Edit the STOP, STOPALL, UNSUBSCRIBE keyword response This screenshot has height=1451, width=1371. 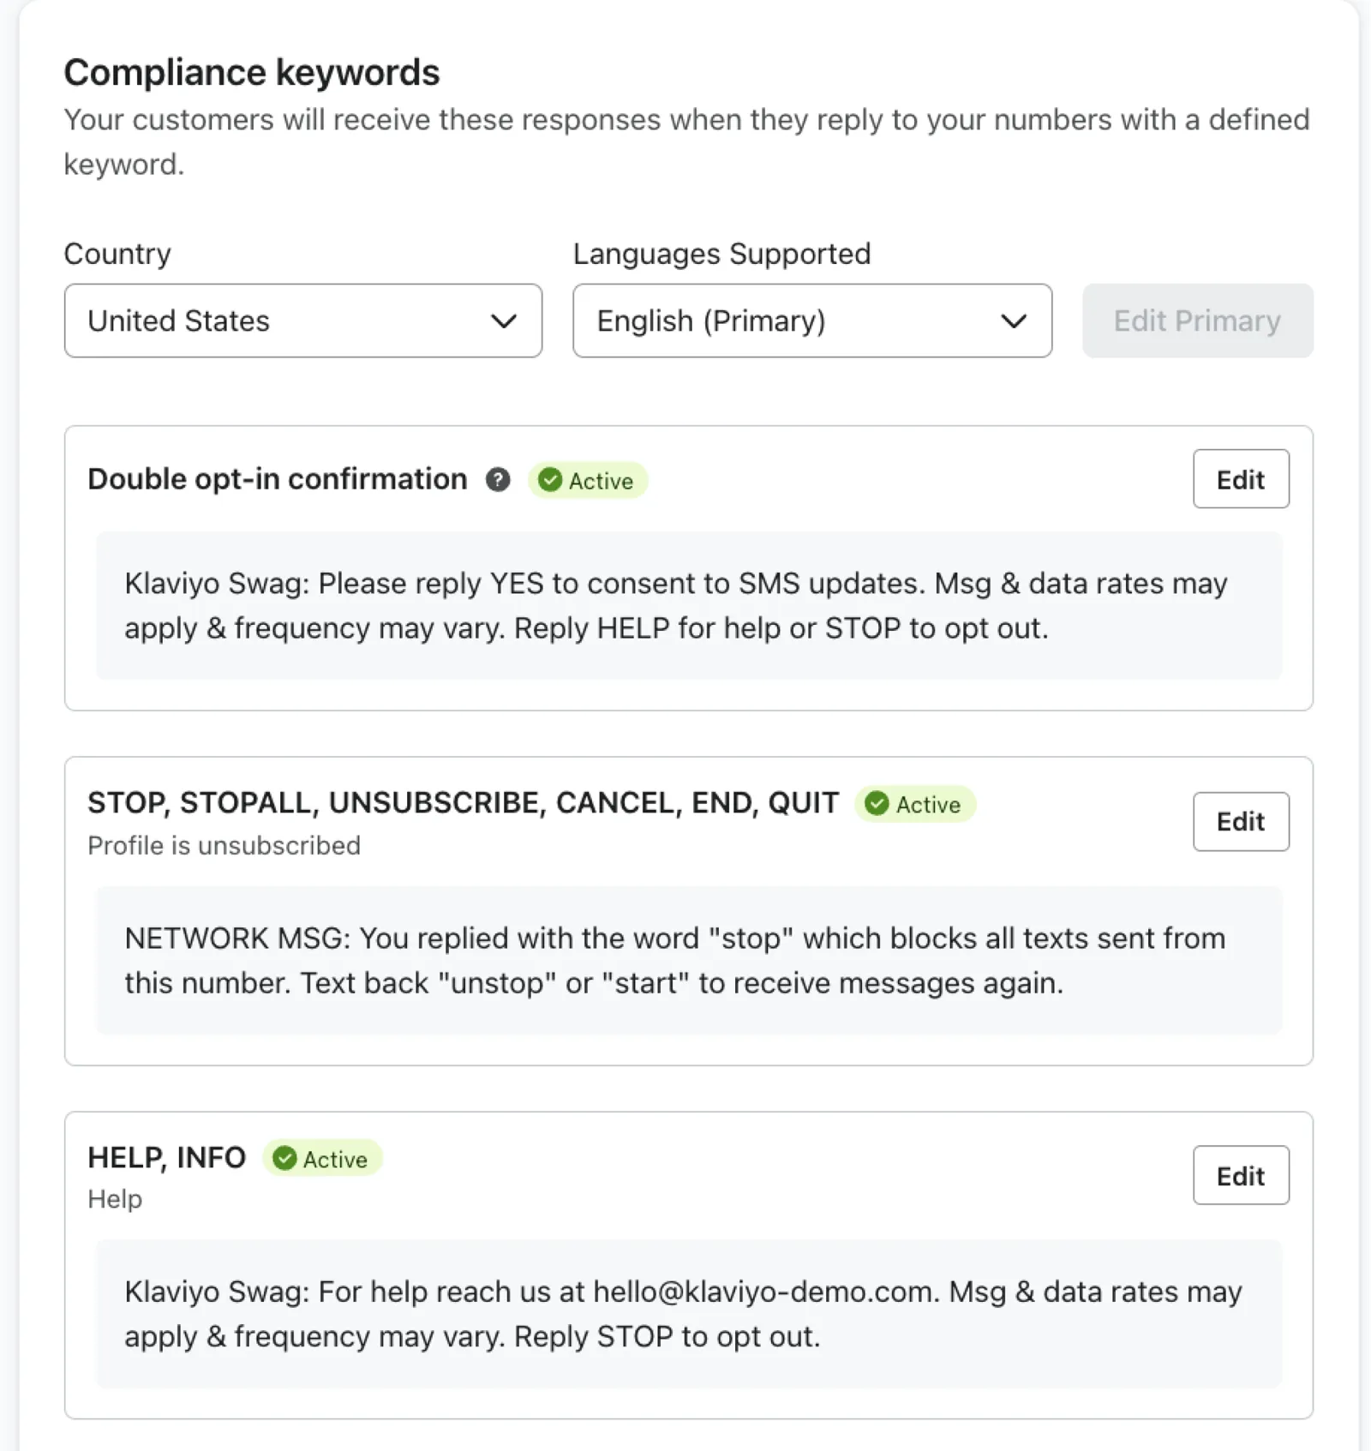pyautogui.click(x=1240, y=821)
